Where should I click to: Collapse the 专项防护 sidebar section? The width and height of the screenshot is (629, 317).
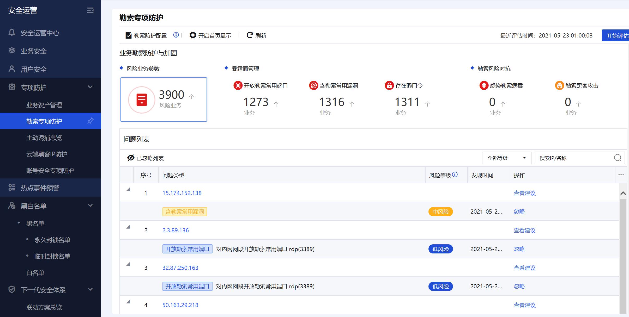coord(90,87)
